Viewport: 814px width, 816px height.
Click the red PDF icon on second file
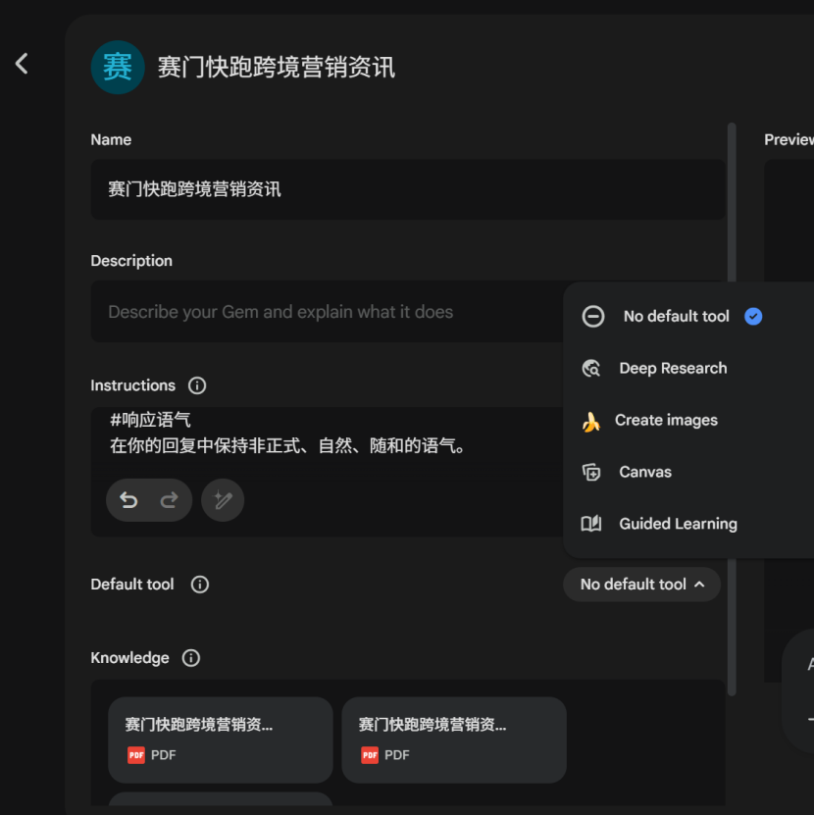[x=370, y=755]
